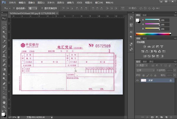Image resolution: width=177 pixels, height=119 pixels.
Task: Hide the 背景 layer with eye icon
Action: 137,80
